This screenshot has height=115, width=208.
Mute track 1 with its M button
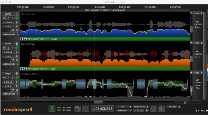pos(4,18)
